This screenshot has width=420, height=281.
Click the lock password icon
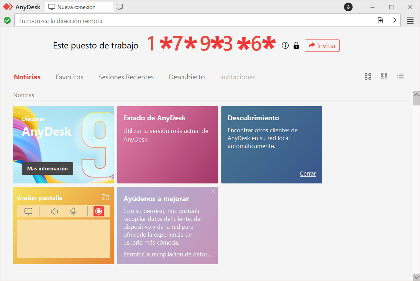(x=296, y=46)
